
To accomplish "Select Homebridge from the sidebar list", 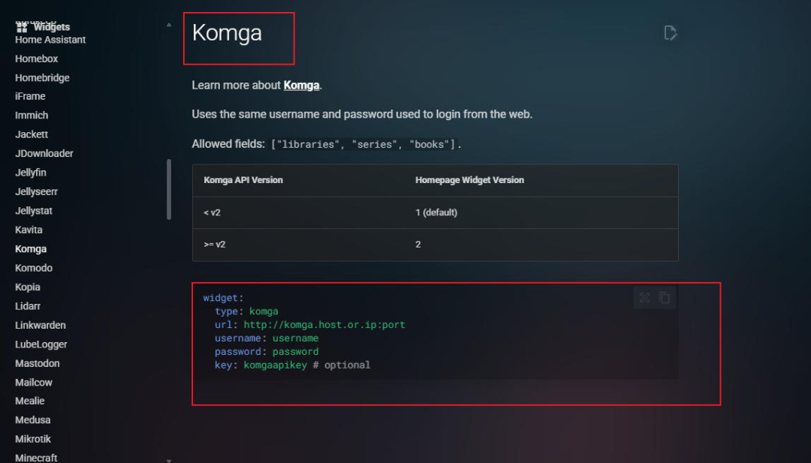I will 42,78.
